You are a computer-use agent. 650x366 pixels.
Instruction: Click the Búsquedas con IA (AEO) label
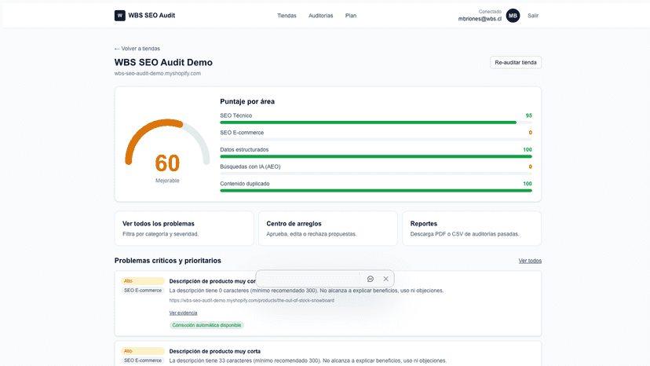(x=250, y=167)
